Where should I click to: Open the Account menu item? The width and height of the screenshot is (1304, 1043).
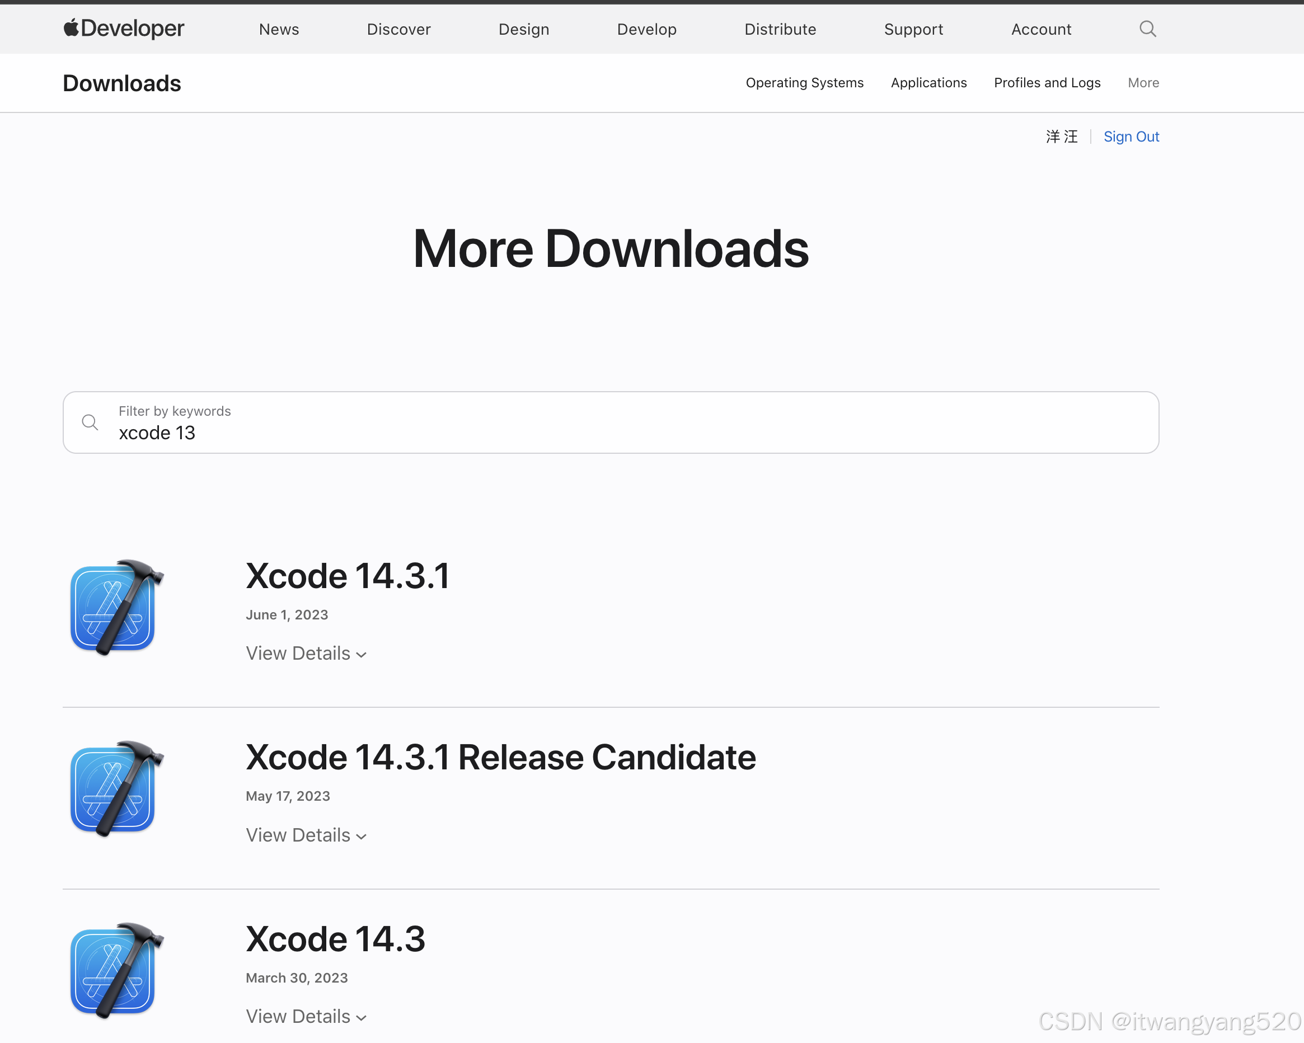tap(1041, 29)
